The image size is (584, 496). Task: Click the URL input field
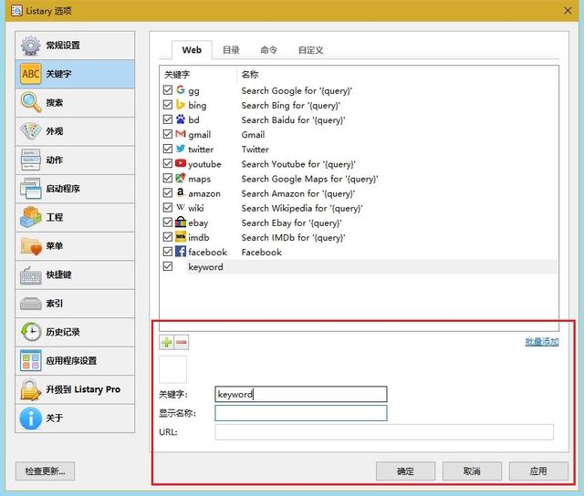(x=384, y=432)
